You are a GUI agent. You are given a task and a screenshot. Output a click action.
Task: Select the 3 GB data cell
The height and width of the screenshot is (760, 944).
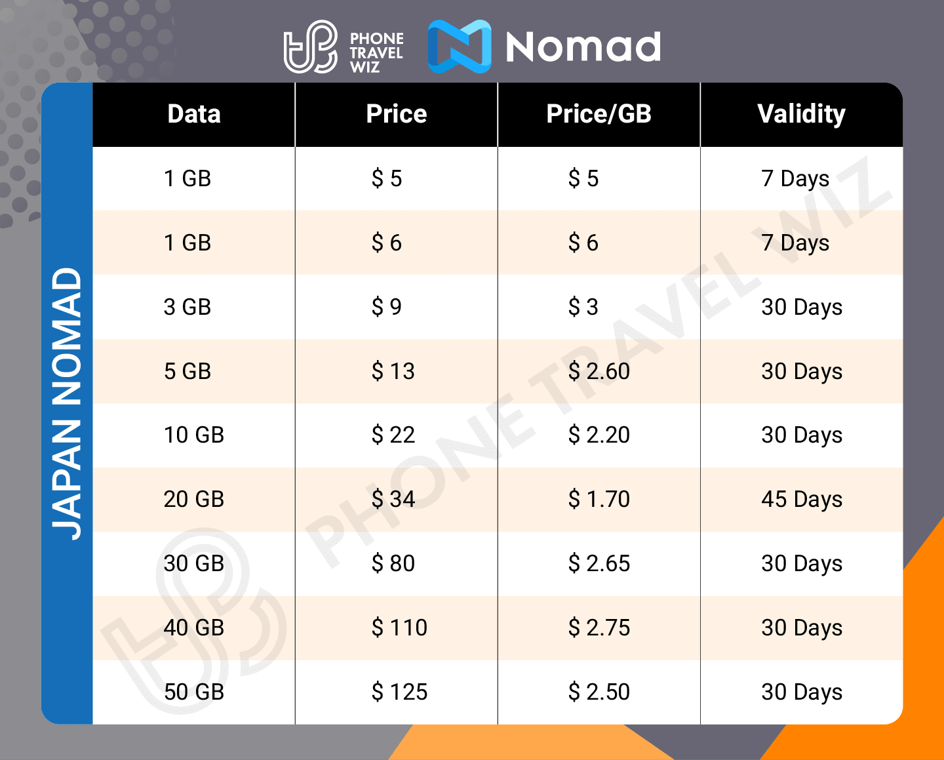[x=187, y=307]
